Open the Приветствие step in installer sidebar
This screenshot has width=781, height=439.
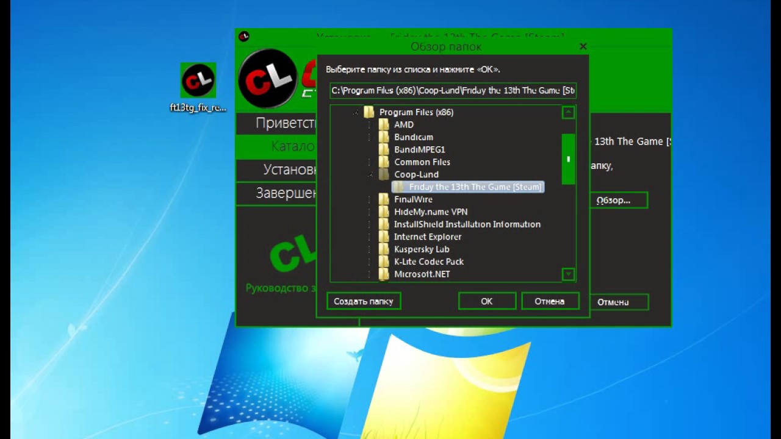277,123
